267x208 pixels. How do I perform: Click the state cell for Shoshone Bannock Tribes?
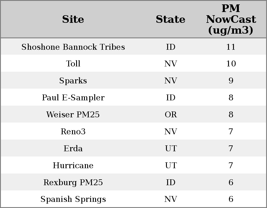(x=171, y=47)
